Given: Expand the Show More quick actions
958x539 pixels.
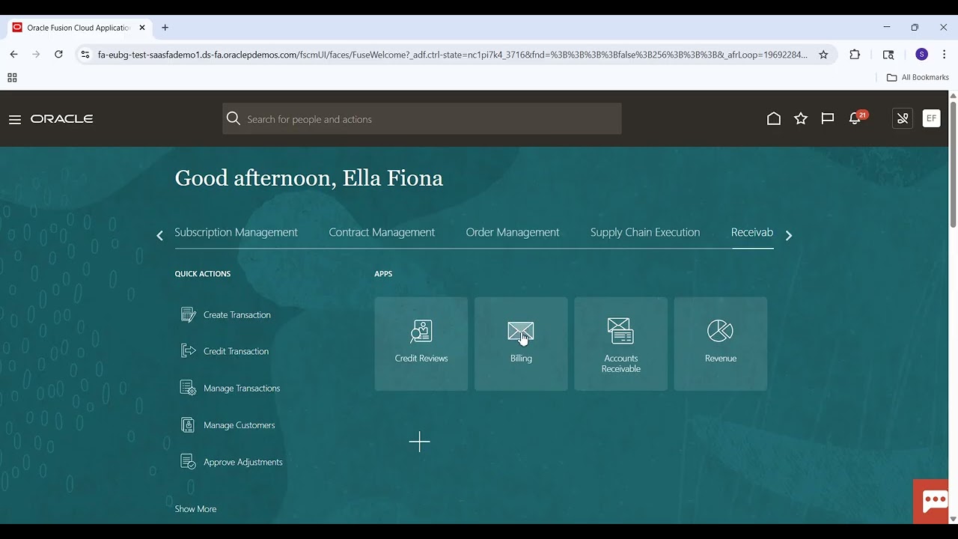Looking at the screenshot, I should click(195, 509).
